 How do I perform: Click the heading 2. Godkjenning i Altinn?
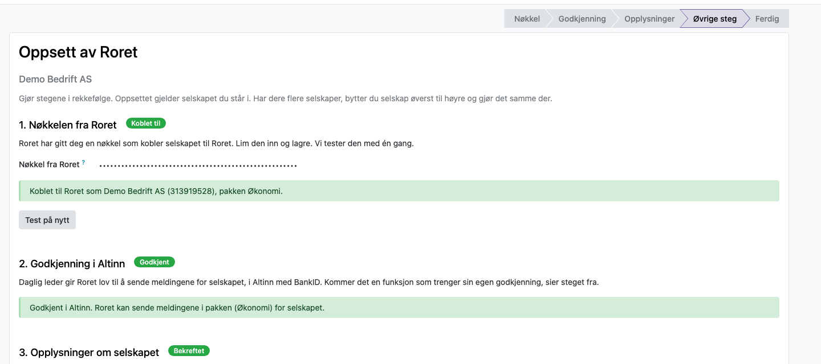coord(72,264)
